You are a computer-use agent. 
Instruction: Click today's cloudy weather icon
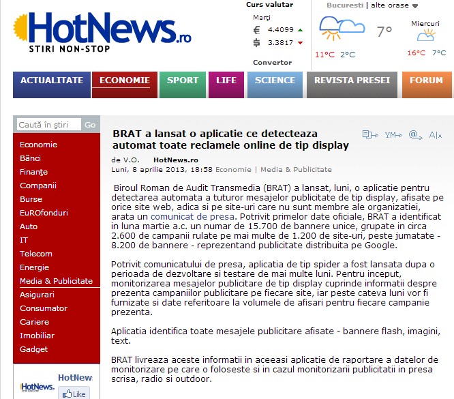click(342, 29)
